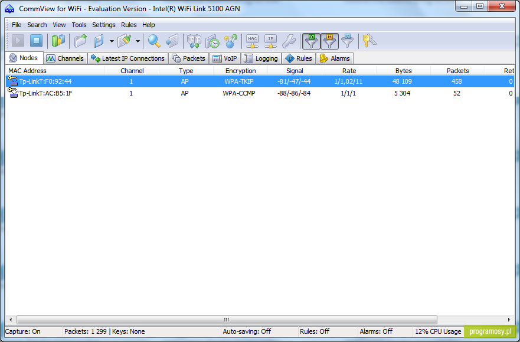520x342 pixels.
Task: Click packets value 458
Action: [457, 81]
